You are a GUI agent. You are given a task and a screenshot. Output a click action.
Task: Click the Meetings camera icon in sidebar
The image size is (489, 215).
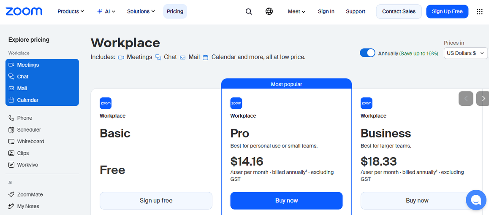pyautogui.click(x=11, y=65)
